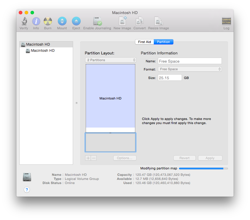This screenshot has width=250, height=220.
Task: Open the 2 Partitions layout dropdown
Action: [111, 60]
